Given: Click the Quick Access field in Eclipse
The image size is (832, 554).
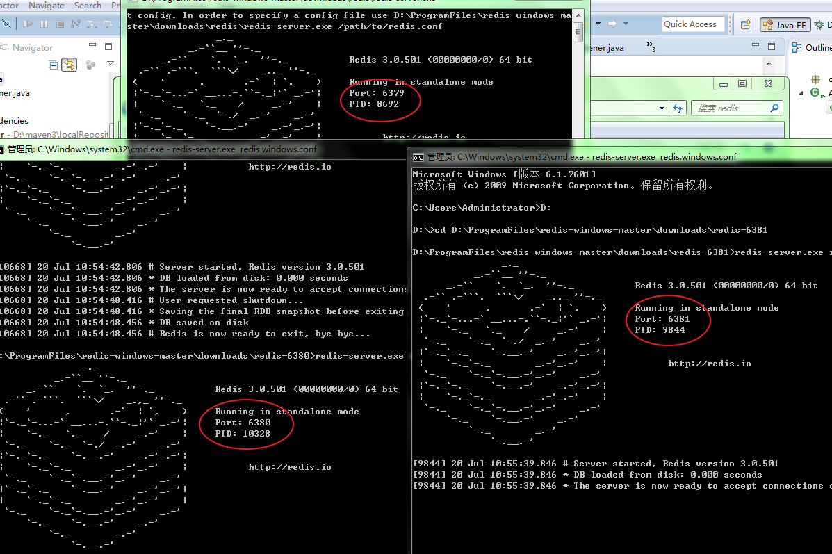Looking at the screenshot, I should 692,24.
